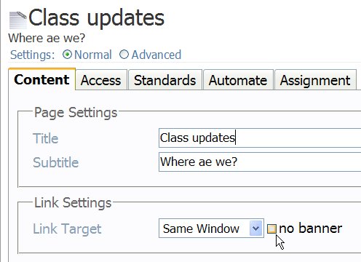The height and width of the screenshot is (262, 361).
Task: Switch to the Content tab
Action: point(41,79)
